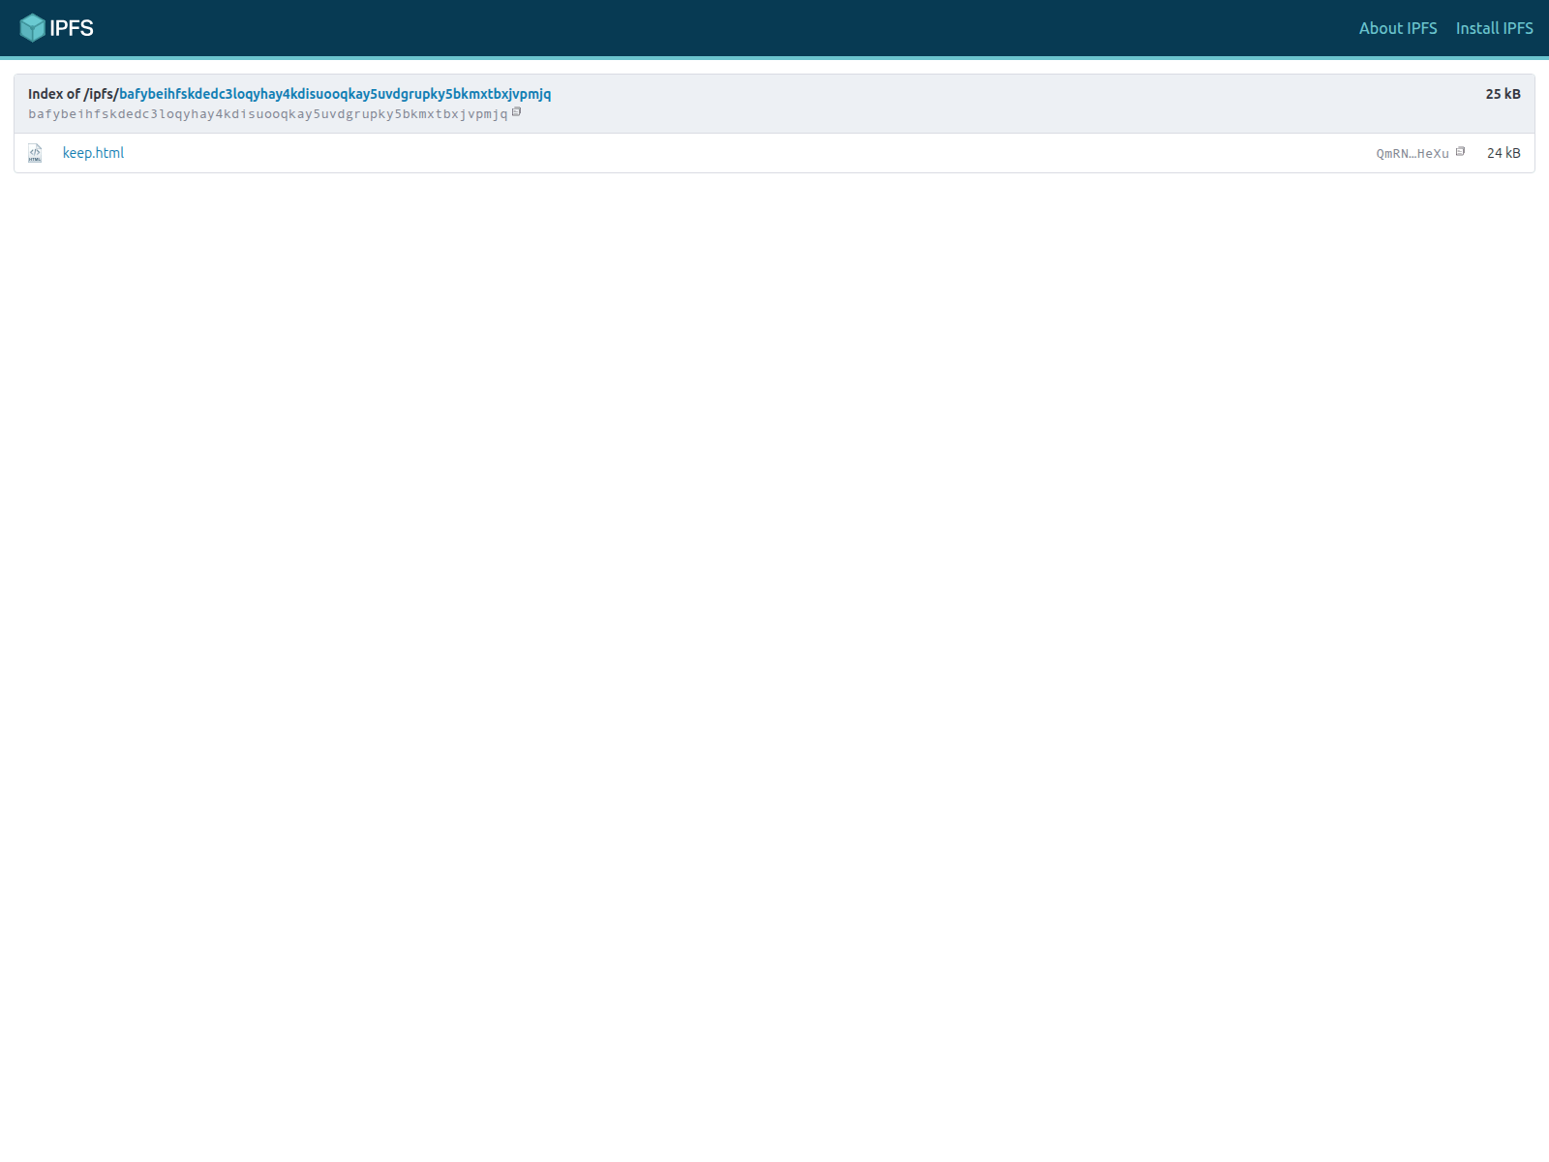Open the keep.html file
Screen dimensions: 1549x1162
[x=93, y=153]
